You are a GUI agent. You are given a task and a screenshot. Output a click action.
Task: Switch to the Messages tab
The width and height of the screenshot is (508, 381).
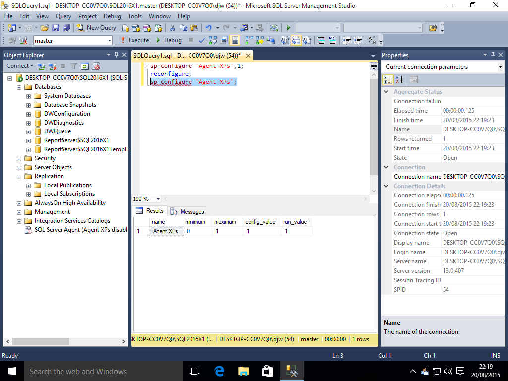point(187,211)
